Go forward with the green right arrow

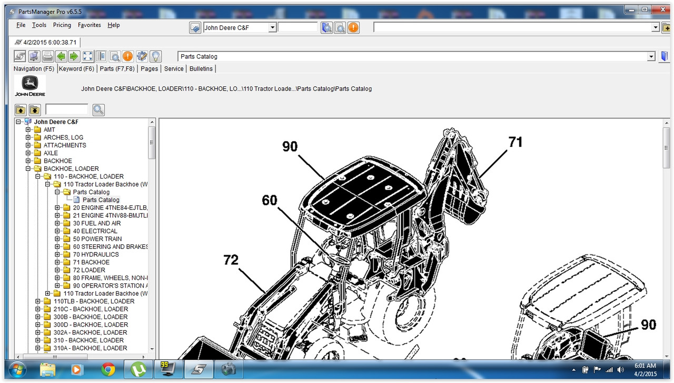pos(74,56)
